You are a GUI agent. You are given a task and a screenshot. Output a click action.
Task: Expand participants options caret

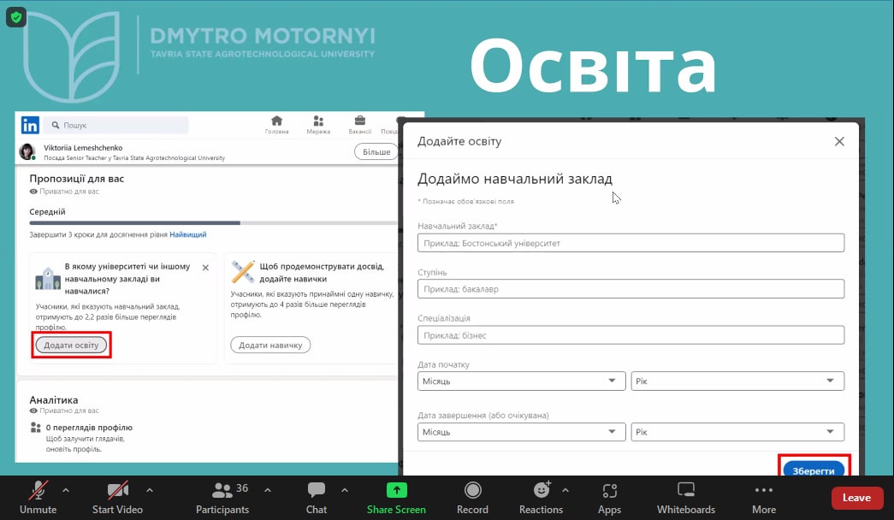click(268, 490)
